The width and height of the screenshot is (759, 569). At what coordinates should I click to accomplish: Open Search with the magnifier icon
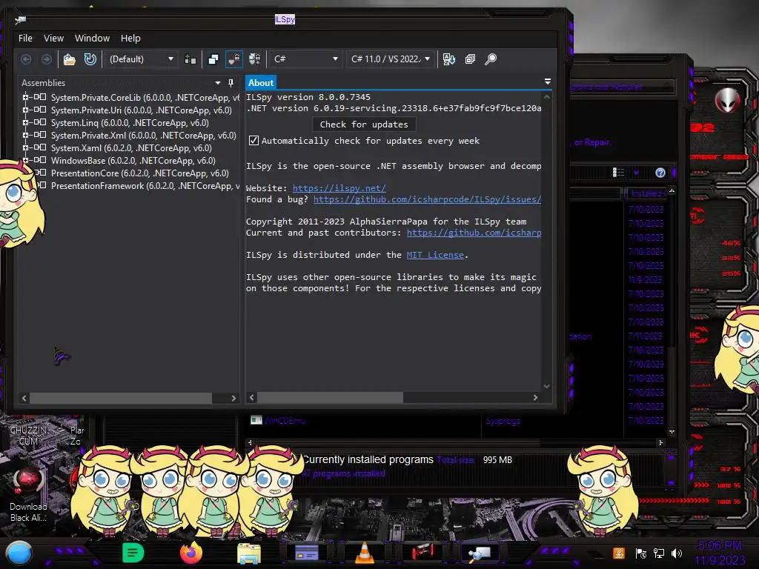491,59
